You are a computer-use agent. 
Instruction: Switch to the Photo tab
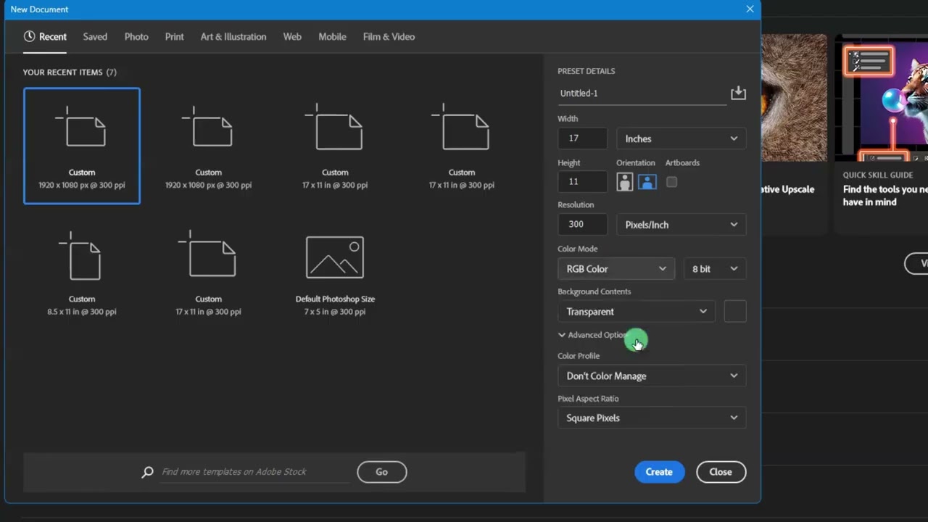click(136, 36)
